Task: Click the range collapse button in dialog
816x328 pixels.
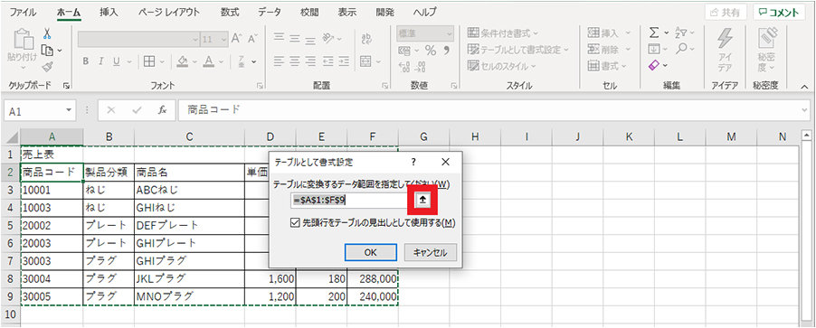Action: coord(423,199)
